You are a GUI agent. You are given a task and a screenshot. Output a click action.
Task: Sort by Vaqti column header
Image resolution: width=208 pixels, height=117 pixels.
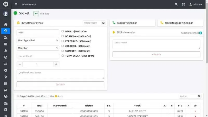coord(40,106)
